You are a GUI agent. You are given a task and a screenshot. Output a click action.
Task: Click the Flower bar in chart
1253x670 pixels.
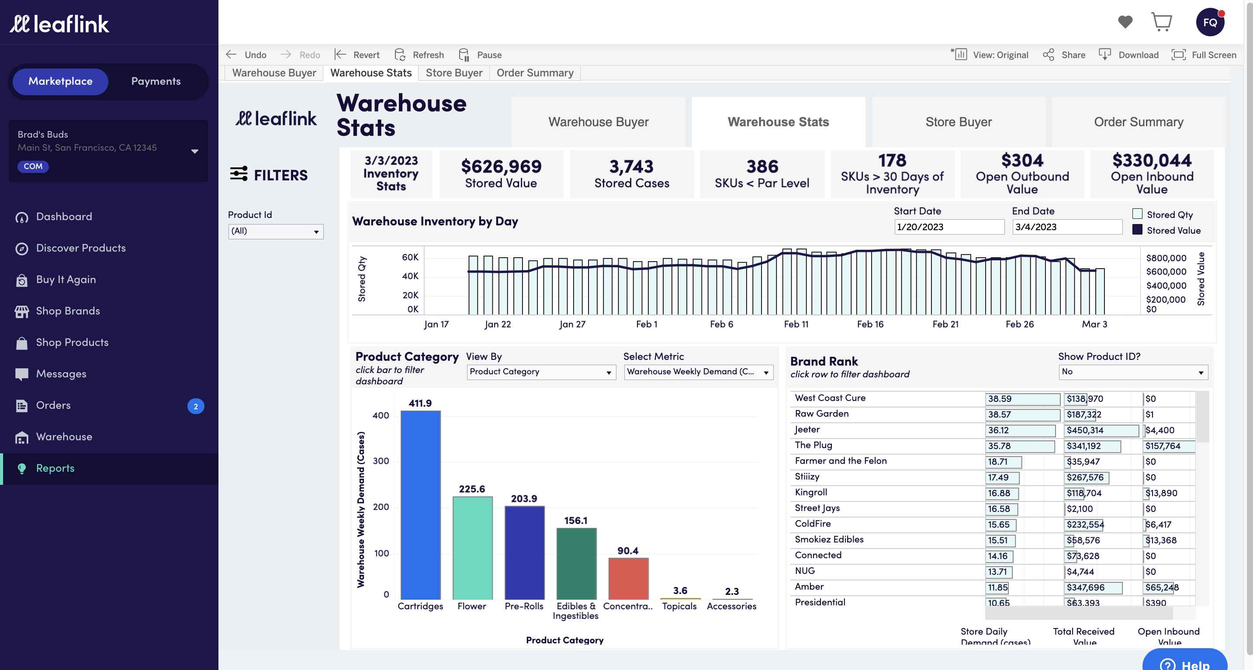coord(472,547)
